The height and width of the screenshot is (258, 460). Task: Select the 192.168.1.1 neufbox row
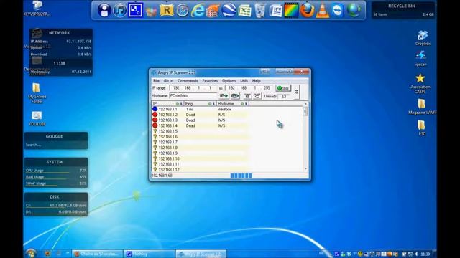(x=201, y=109)
